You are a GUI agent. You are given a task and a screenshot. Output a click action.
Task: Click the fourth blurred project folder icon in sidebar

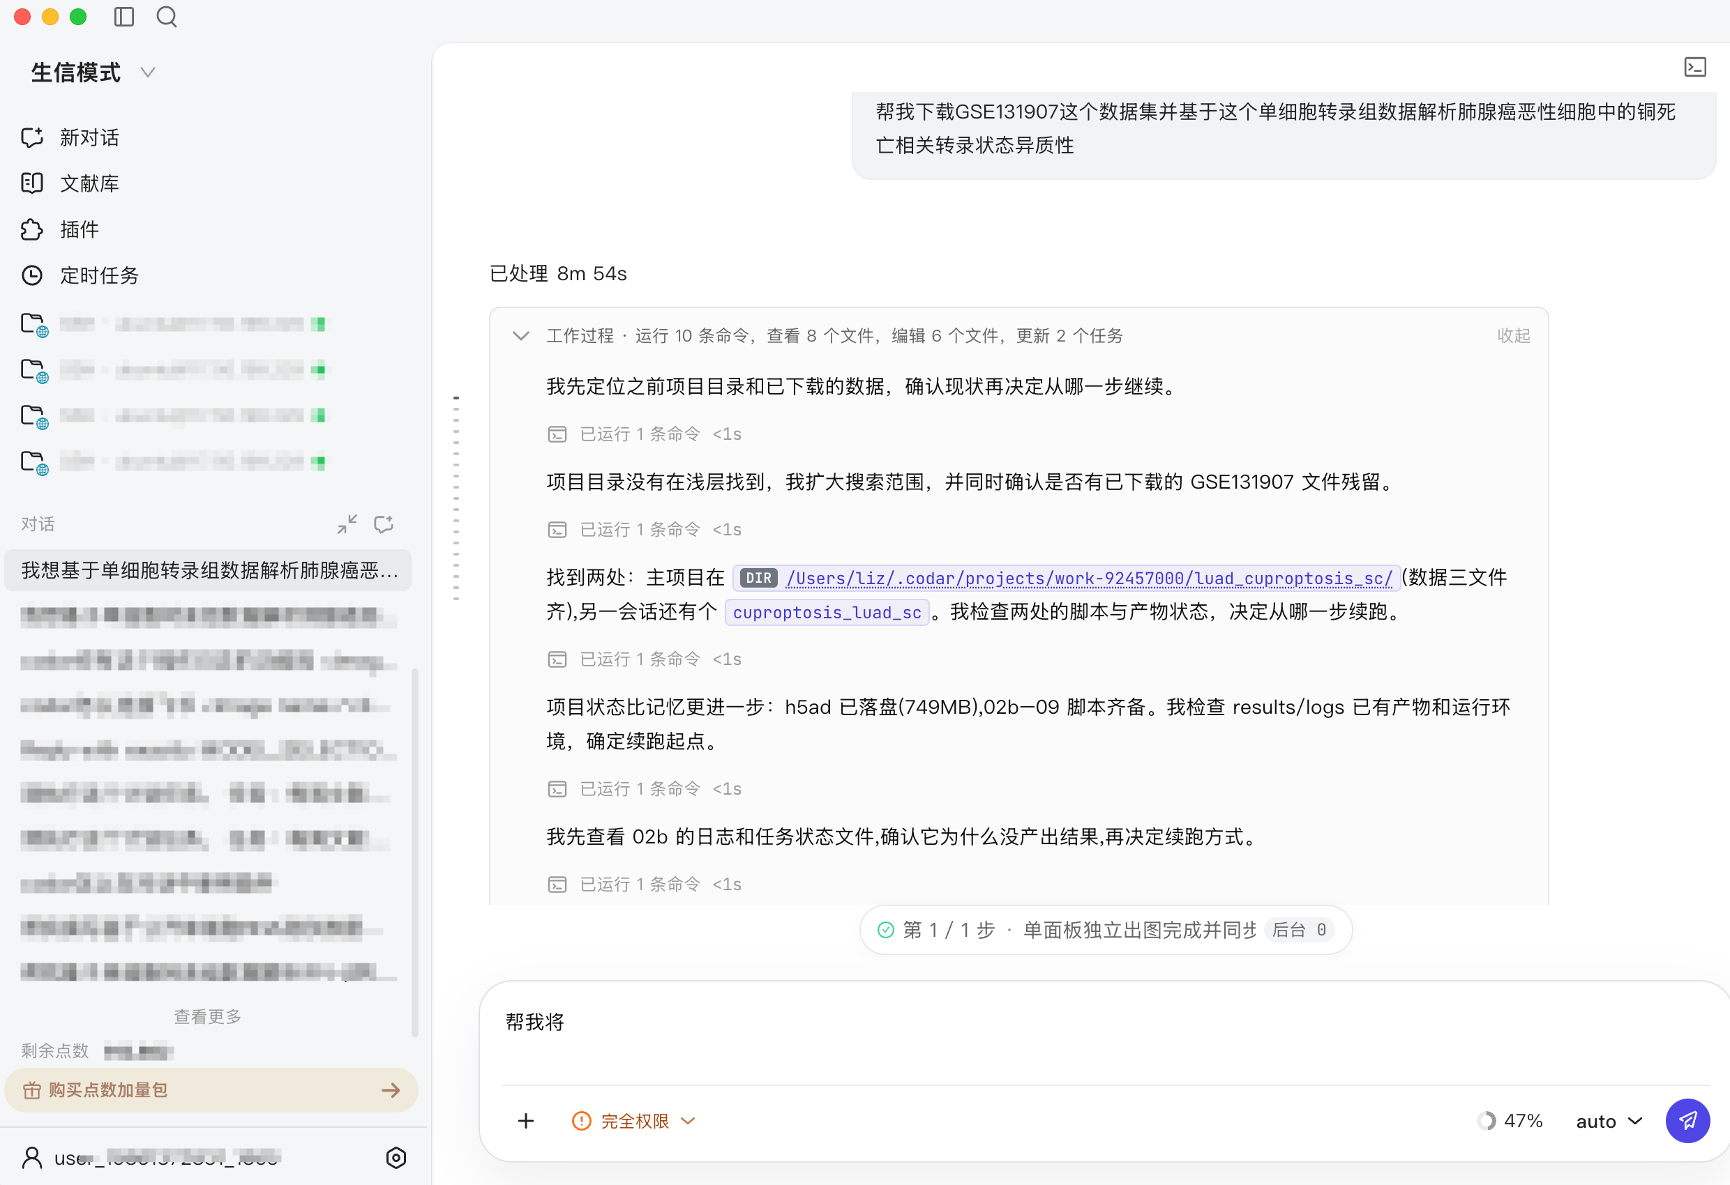(x=34, y=462)
